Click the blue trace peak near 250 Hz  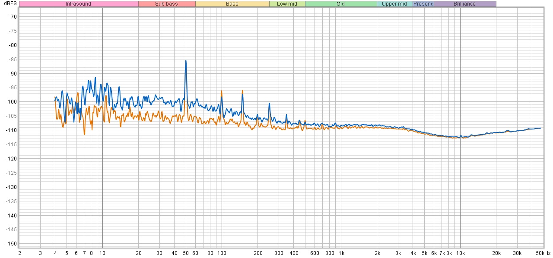pyautogui.click(x=269, y=104)
